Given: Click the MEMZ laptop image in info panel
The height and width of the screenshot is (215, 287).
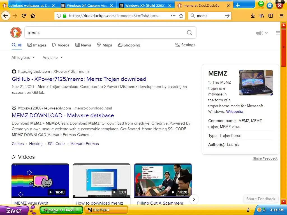Looking at the screenshot, I should (x=256, y=83).
